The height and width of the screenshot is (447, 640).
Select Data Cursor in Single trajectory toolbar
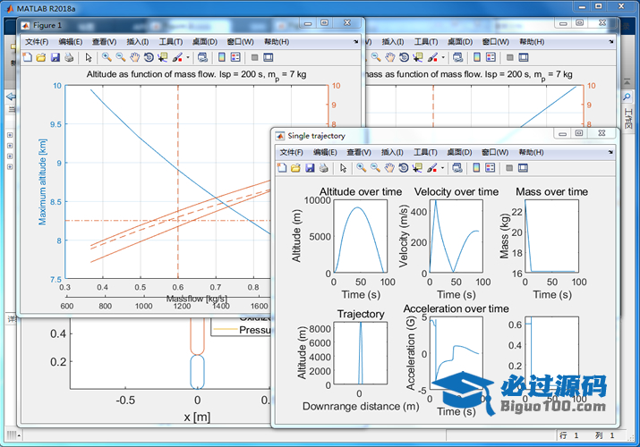pos(417,168)
